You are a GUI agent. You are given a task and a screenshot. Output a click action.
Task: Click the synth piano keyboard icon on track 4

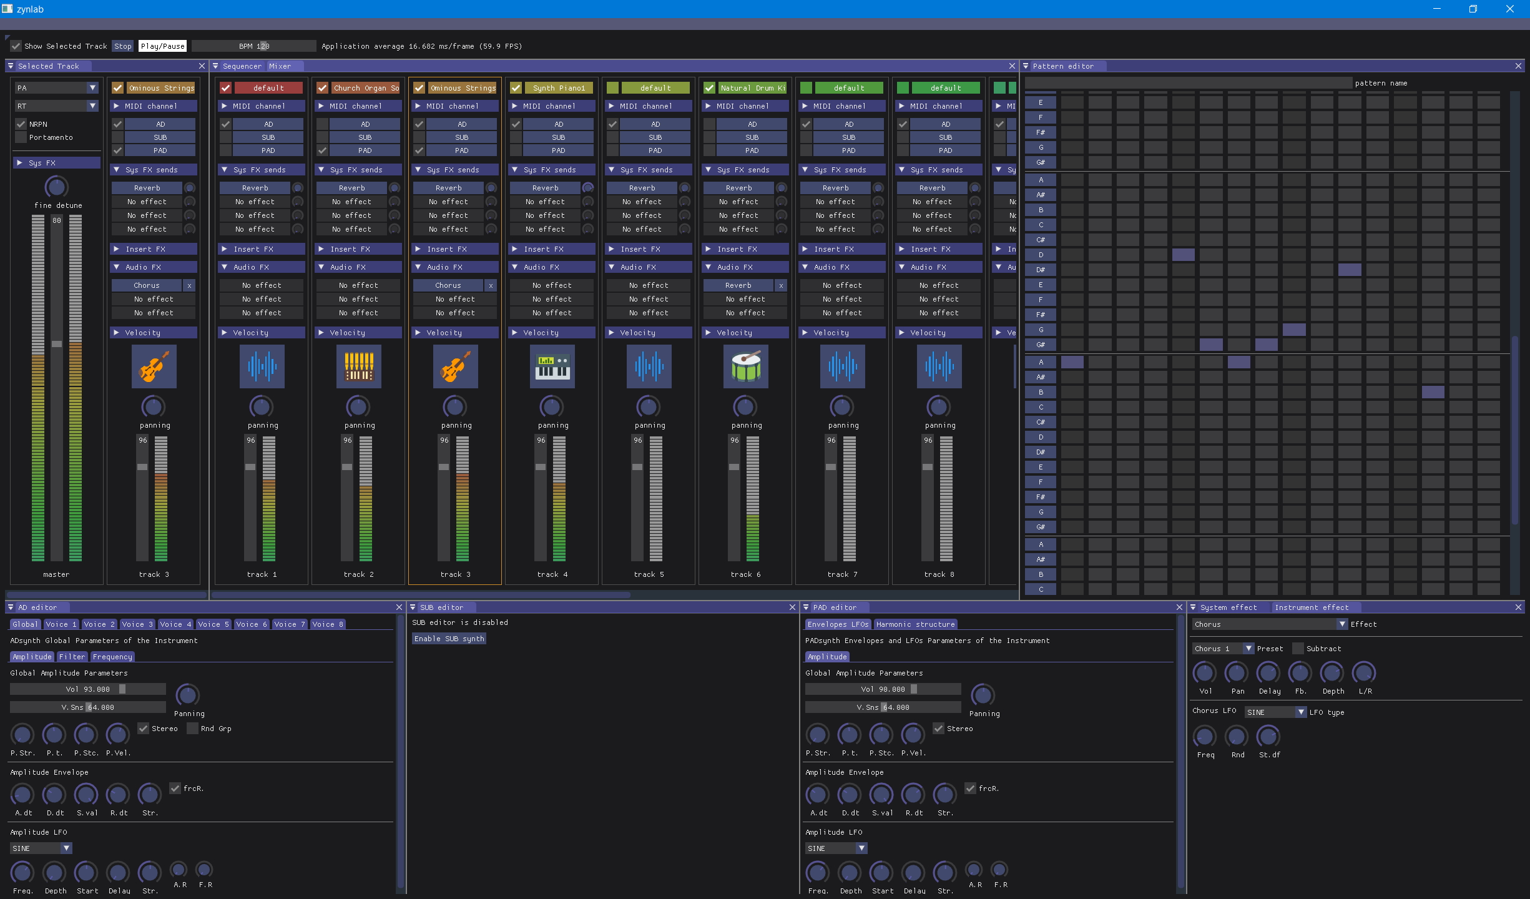[552, 366]
